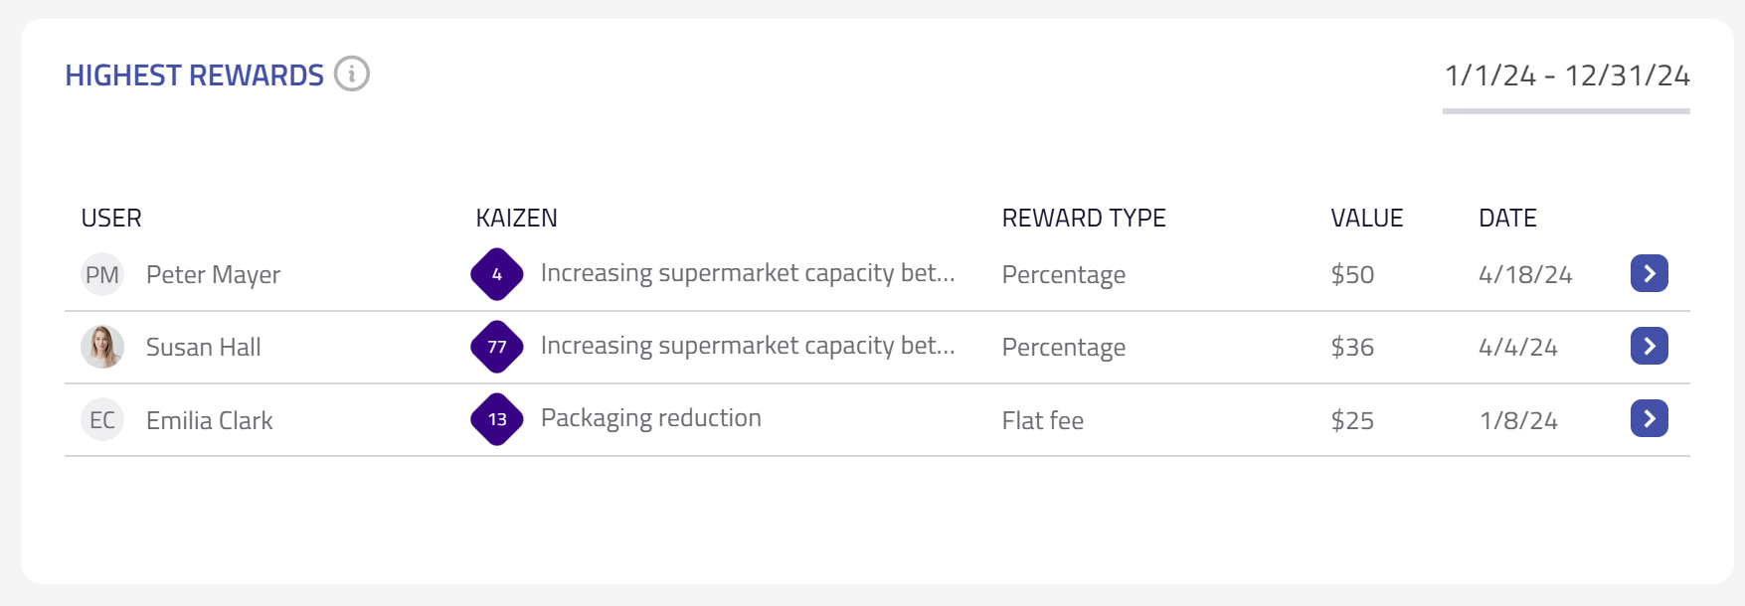This screenshot has width=1745, height=606.
Task: Click the REWARD TYPE column header
Action: [1083, 219]
